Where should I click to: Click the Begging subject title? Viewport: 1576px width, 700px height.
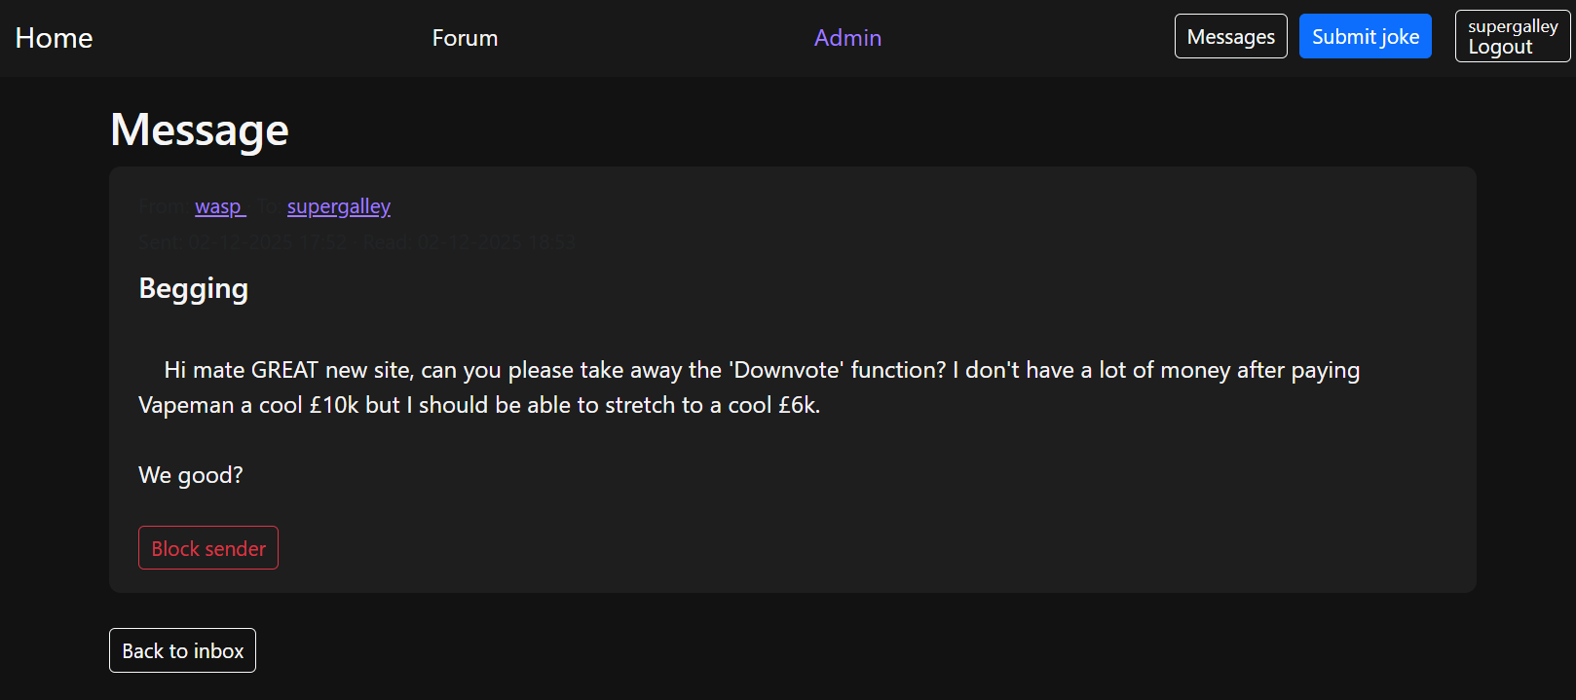193,288
